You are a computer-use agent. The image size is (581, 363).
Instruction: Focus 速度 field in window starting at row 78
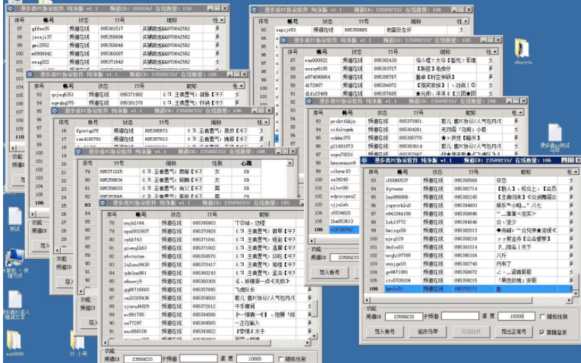[255, 359]
